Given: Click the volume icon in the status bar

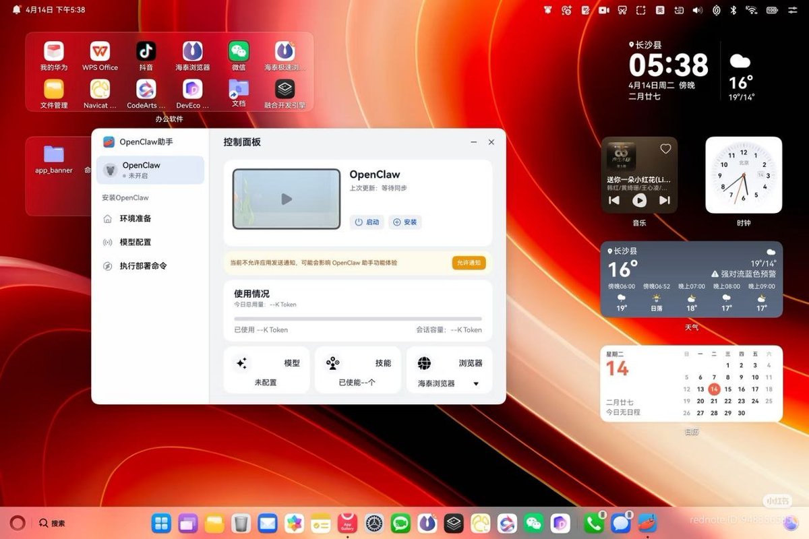Looking at the screenshot, I should tap(697, 10).
